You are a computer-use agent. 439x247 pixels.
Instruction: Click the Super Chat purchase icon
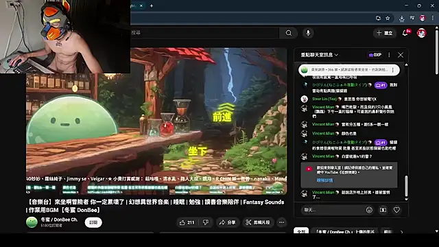click(x=383, y=210)
